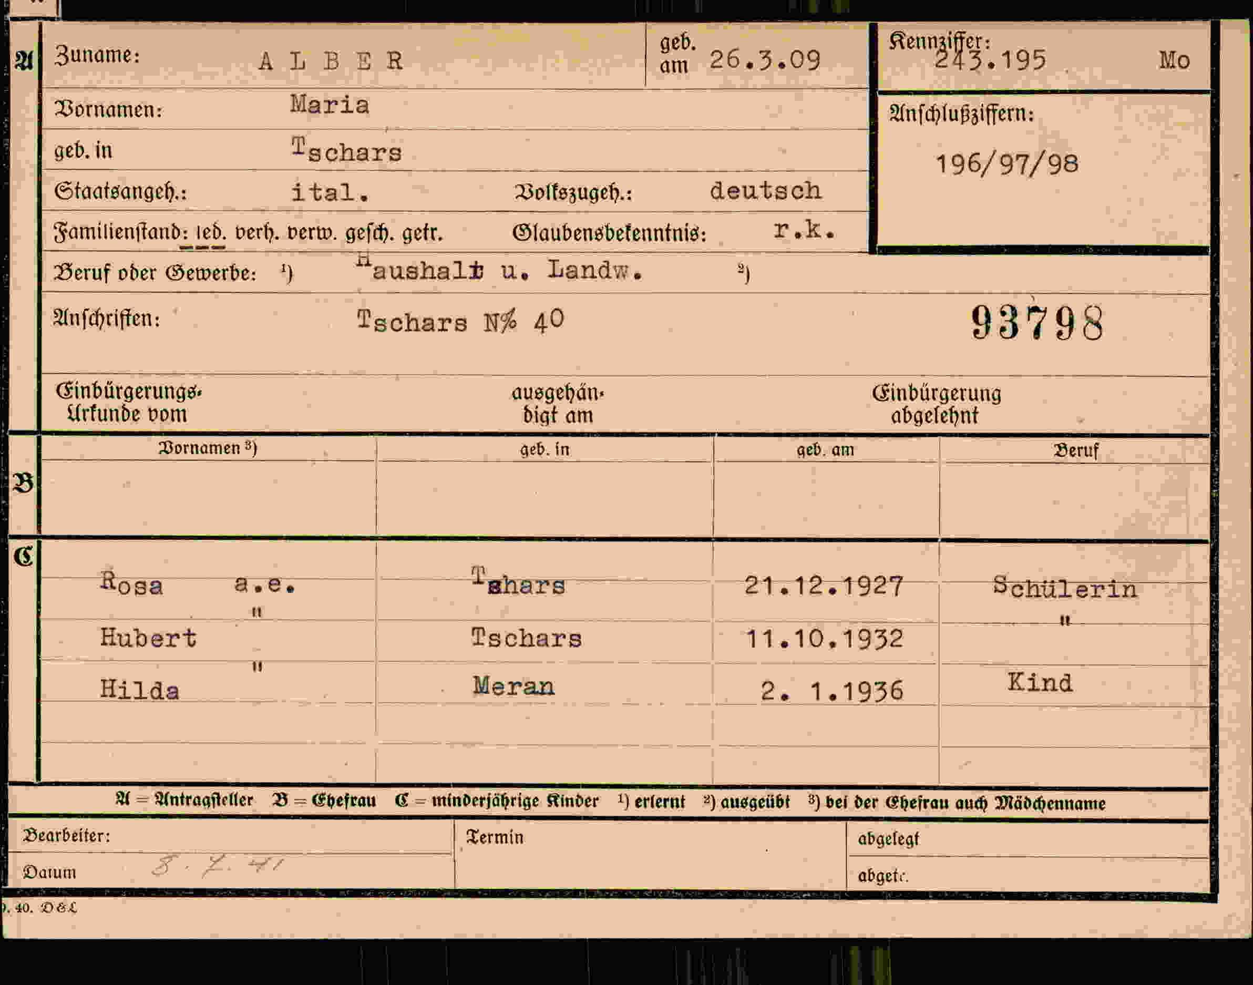Viewport: 1253px width, 985px height.
Task: Click the 'verh.' marital status option
Action: point(256,232)
